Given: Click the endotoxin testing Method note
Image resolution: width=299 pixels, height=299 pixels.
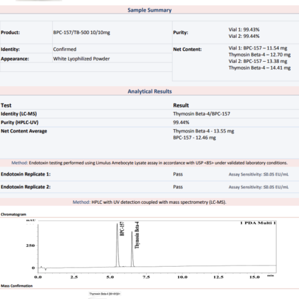Looking at the screenshot, I should click(149, 163).
